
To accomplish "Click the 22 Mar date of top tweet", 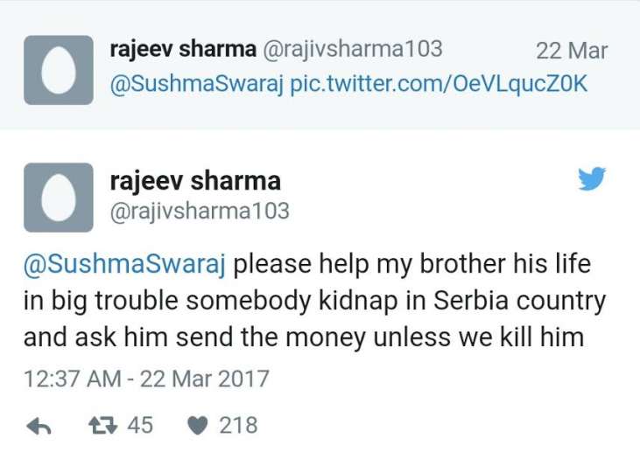I will pos(571,51).
